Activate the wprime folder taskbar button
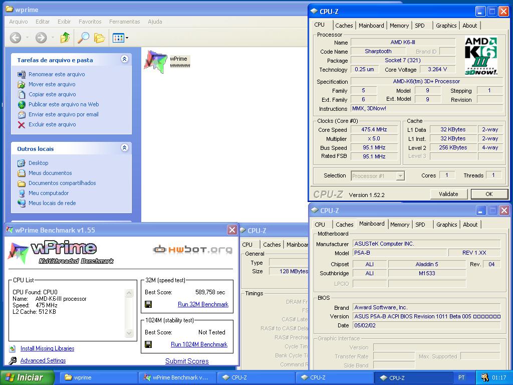Image resolution: width=513 pixels, height=385 pixels. (x=98, y=377)
